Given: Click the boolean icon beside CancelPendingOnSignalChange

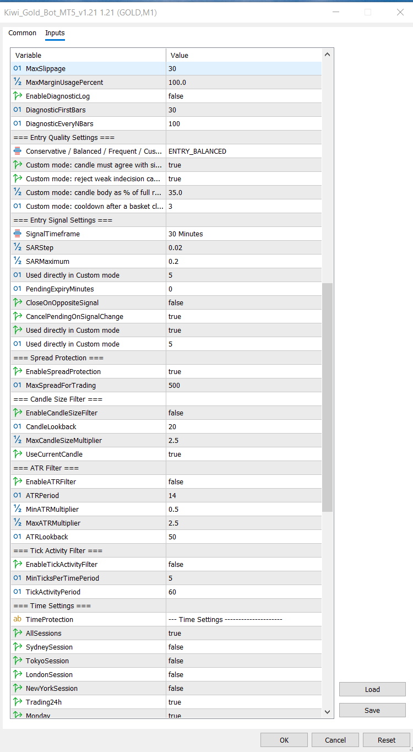Looking at the screenshot, I should pos(17,316).
